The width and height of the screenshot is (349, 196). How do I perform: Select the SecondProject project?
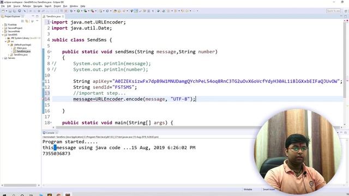point(15,28)
